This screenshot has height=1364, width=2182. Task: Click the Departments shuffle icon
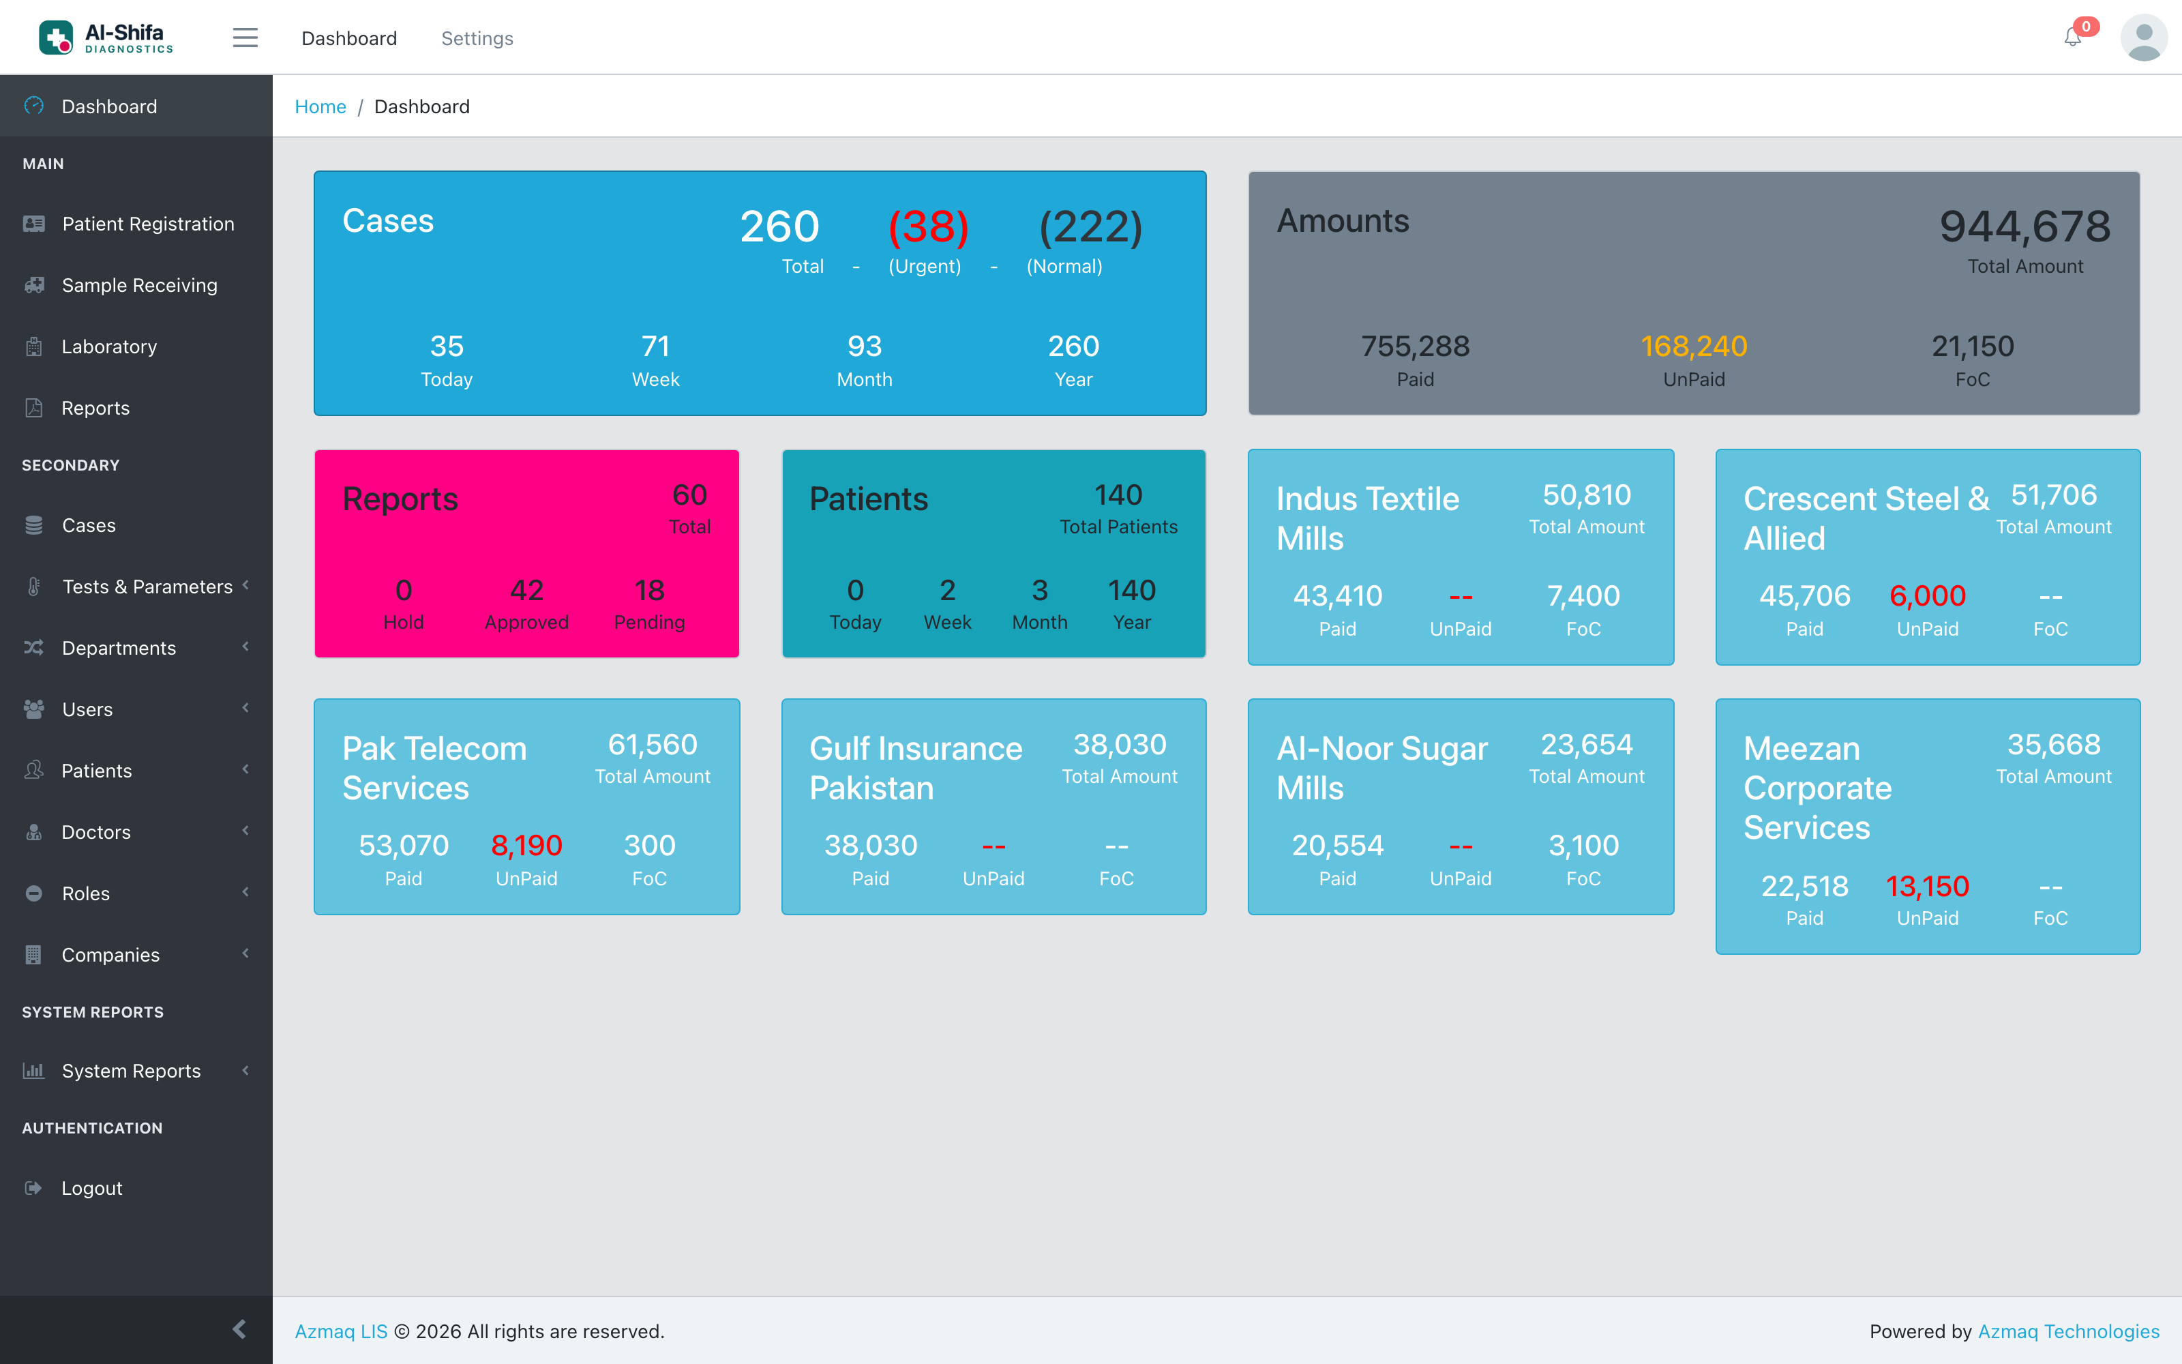click(x=33, y=648)
